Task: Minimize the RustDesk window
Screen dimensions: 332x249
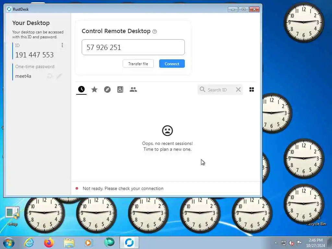Action: (x=233, y=9)
